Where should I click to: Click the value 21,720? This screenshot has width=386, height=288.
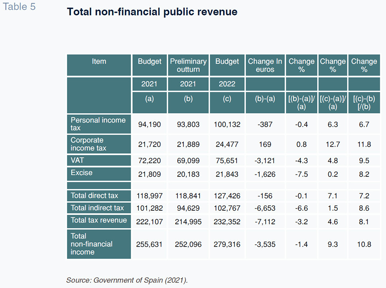point(149,144)
